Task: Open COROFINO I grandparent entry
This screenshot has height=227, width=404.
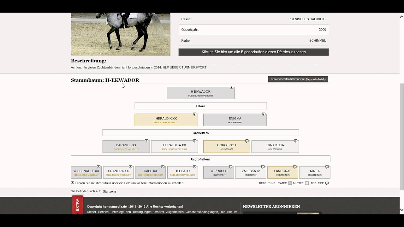Action: (227, 147)
